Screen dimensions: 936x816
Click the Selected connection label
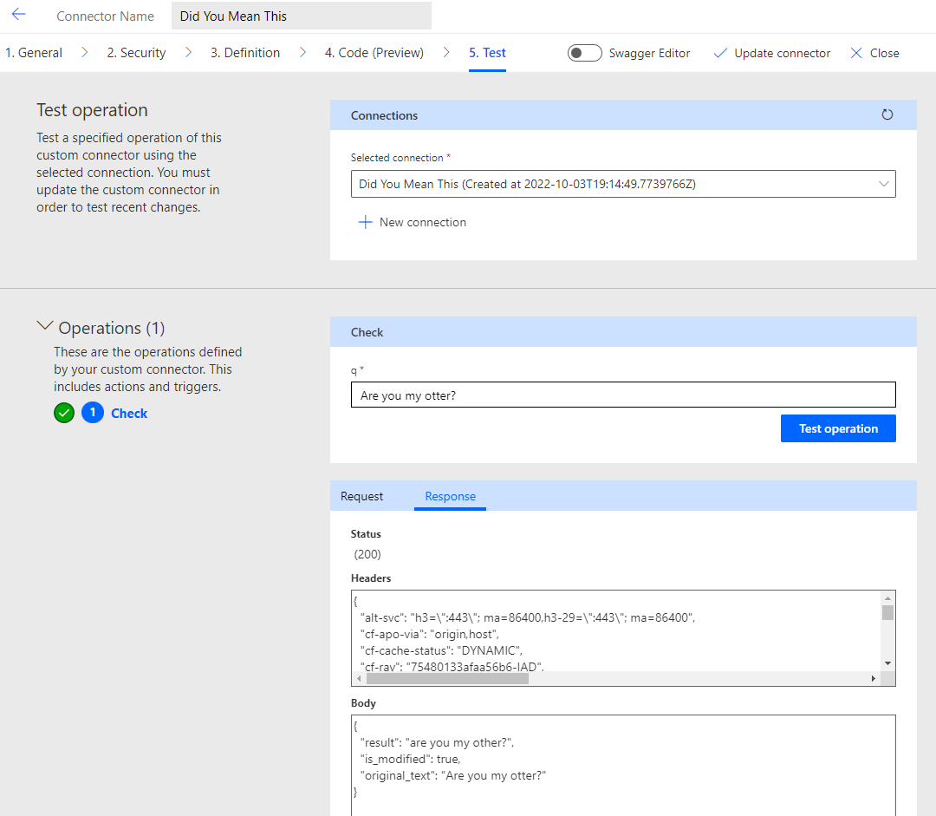(x=397, y=158)
